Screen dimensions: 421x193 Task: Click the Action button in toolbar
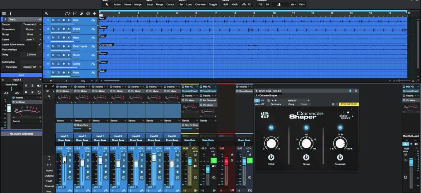click(117, 5)
